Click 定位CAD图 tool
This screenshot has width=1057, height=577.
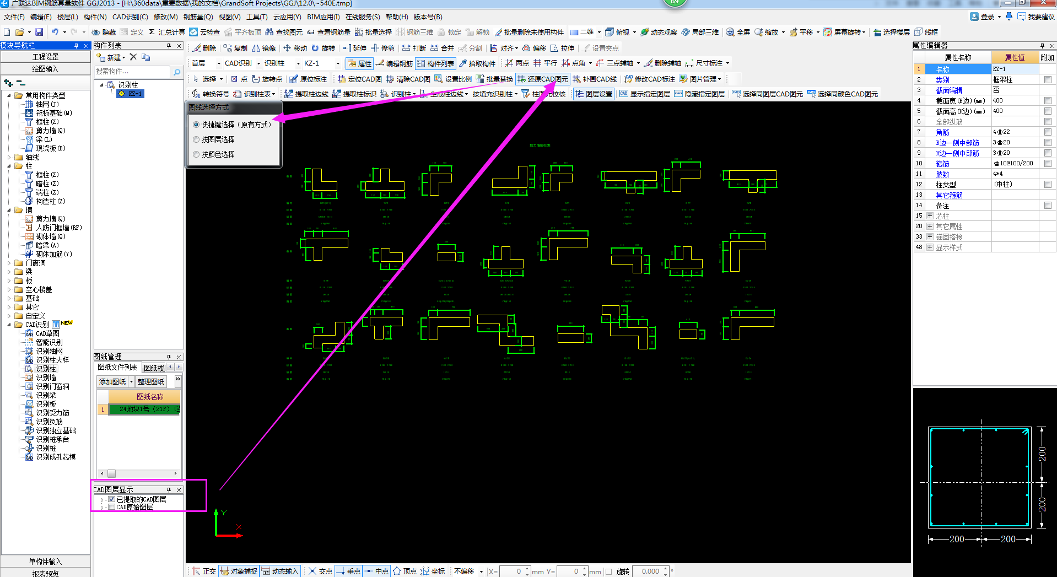pyautogui.click(x=359, y=79)
